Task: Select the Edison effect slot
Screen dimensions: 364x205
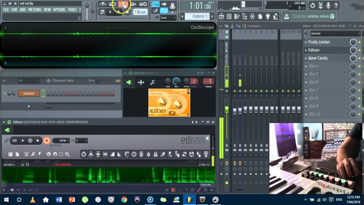Action: [x=314, y=50]
